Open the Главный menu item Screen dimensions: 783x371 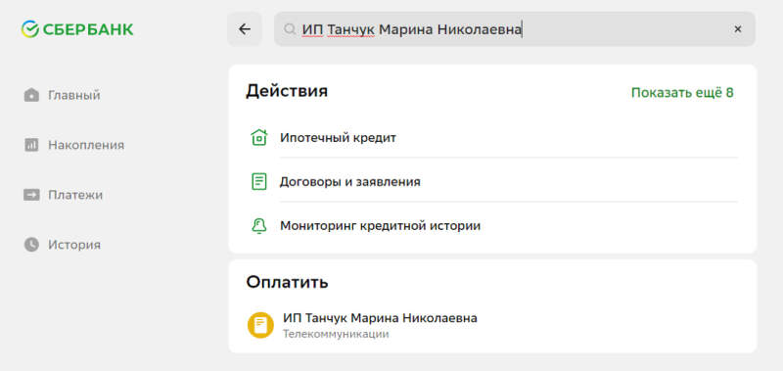pos(74,95)
